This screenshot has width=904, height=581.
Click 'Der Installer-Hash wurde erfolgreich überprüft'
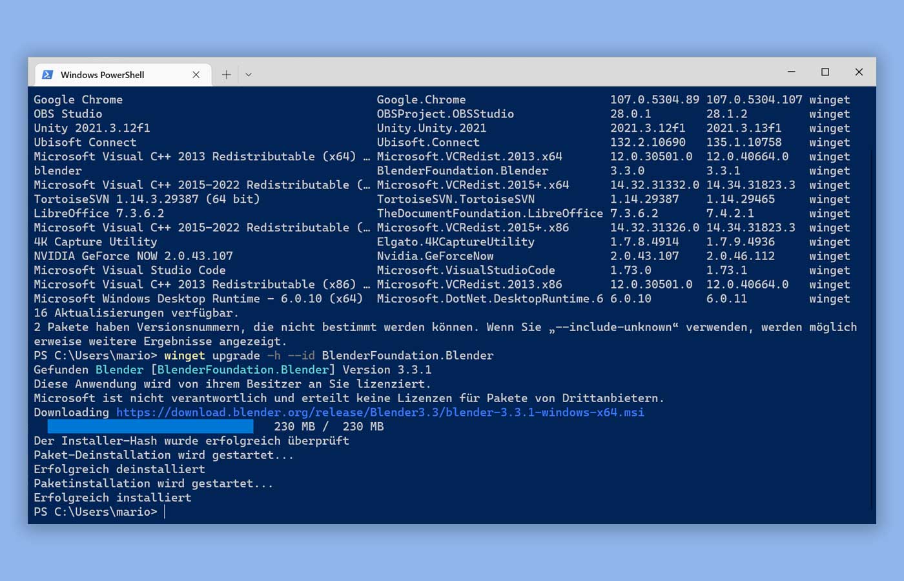(191, 440)
